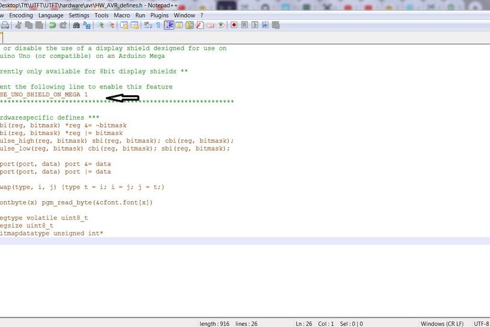The height and width of the screenshot is (327, 490).
Task: Open Find with the binoculars icon
Action: click(x=76, y=25)
